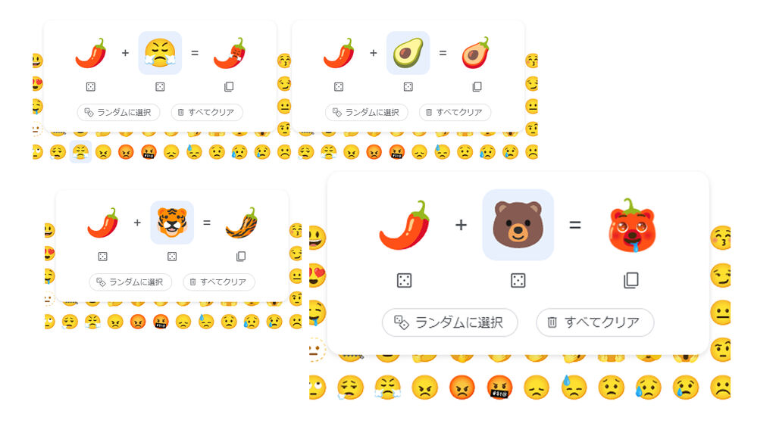Select the highlighted avocado emoji slot
This screenshot has height=442, width=776.
[408, 53]
